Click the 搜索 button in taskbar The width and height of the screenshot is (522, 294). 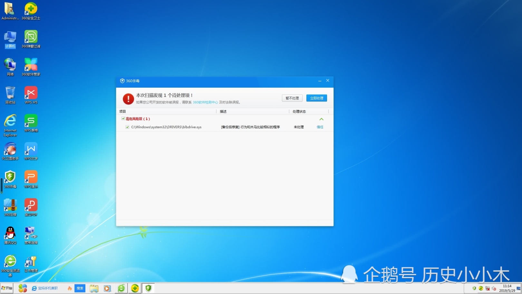(80, 288)
